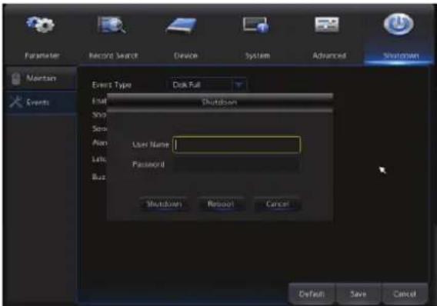Click the Password label
Screen dimensions: 437x306
(x=148, y=165)
